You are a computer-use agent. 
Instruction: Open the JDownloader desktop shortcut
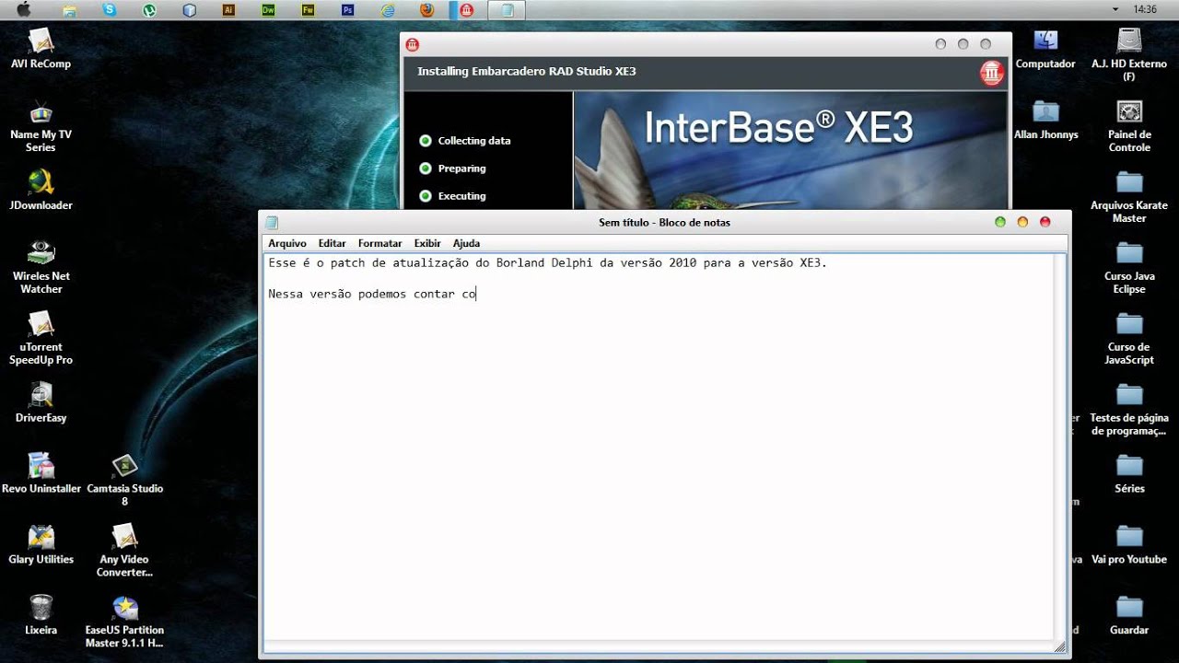[x=41, y=191]
